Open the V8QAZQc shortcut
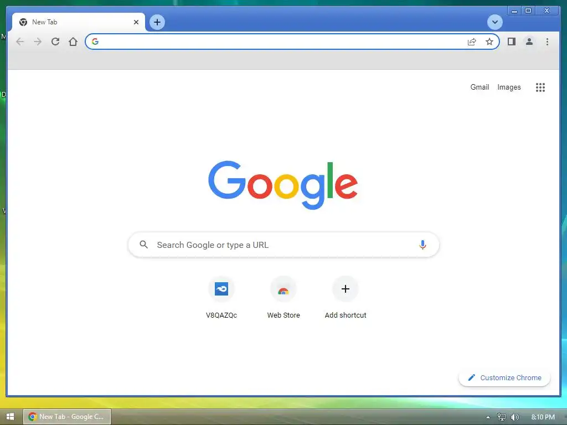 pyautogui.click(x=221, y=297)
